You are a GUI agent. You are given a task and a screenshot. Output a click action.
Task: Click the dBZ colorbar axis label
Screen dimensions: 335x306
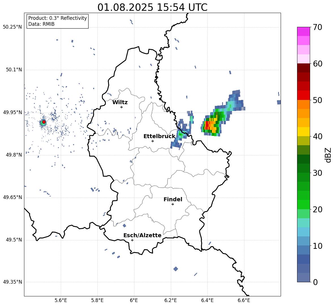click(x=328, y=155)
